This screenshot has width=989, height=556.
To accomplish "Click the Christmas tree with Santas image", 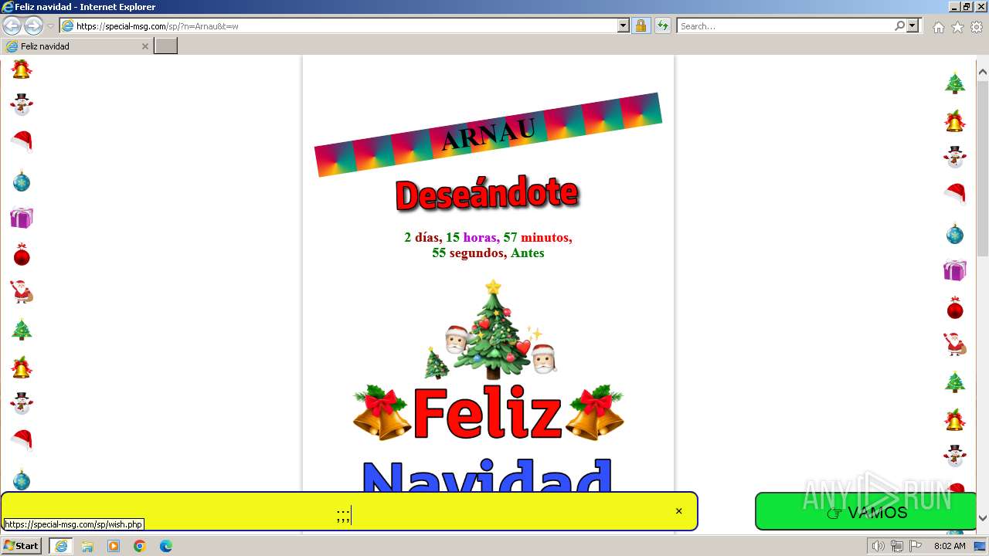I will (491, 330).
